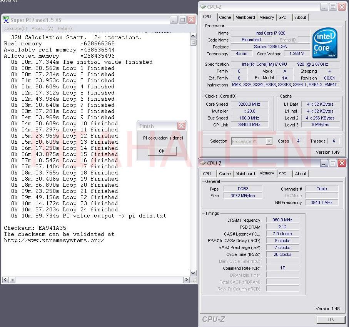The height and width of the screenshot is (327, 349).
Task: Open About tab in top CPU-Z window
Action: (x=301, y=17)
